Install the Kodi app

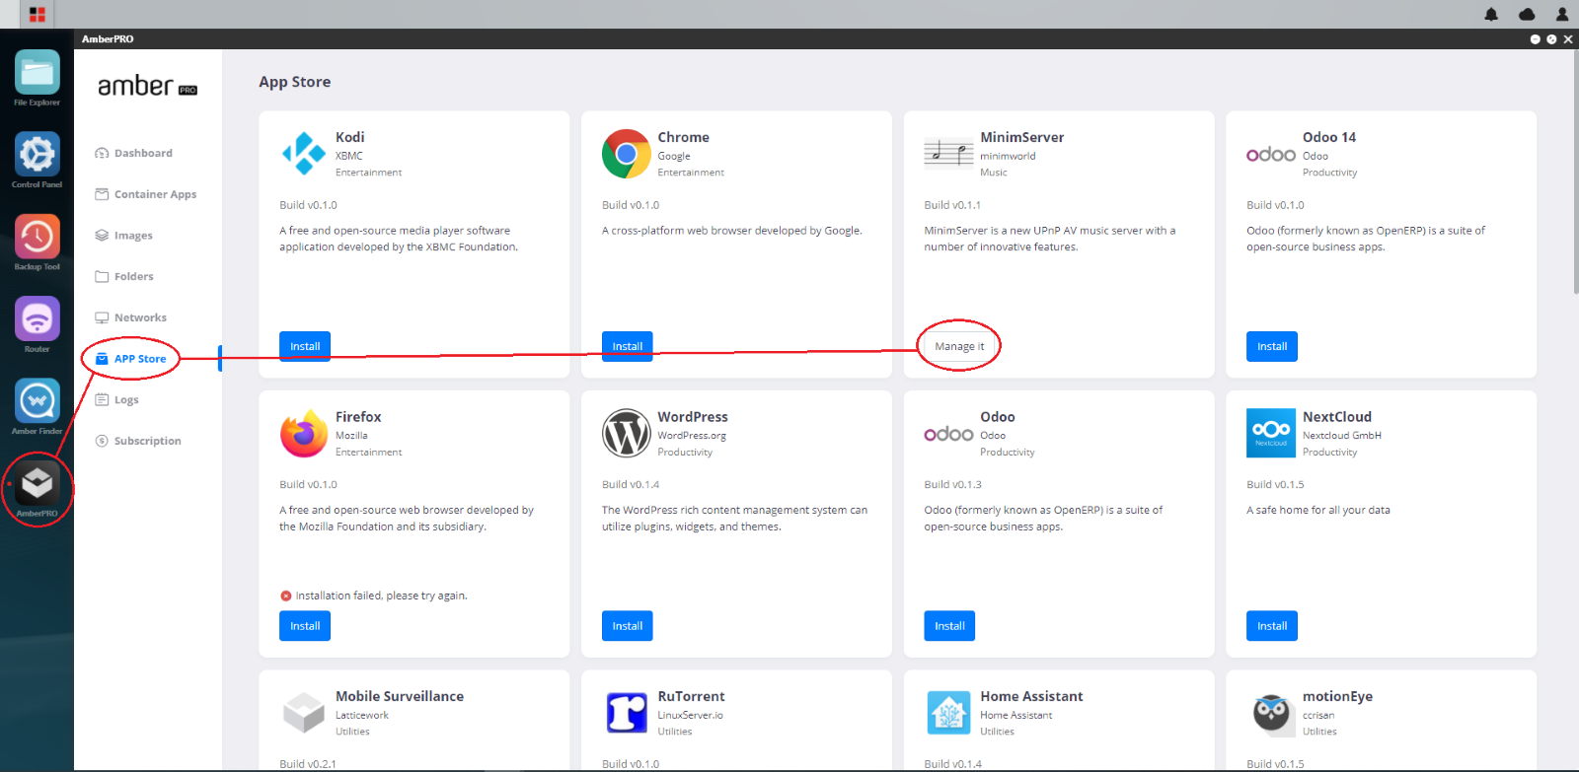point(305,346)
